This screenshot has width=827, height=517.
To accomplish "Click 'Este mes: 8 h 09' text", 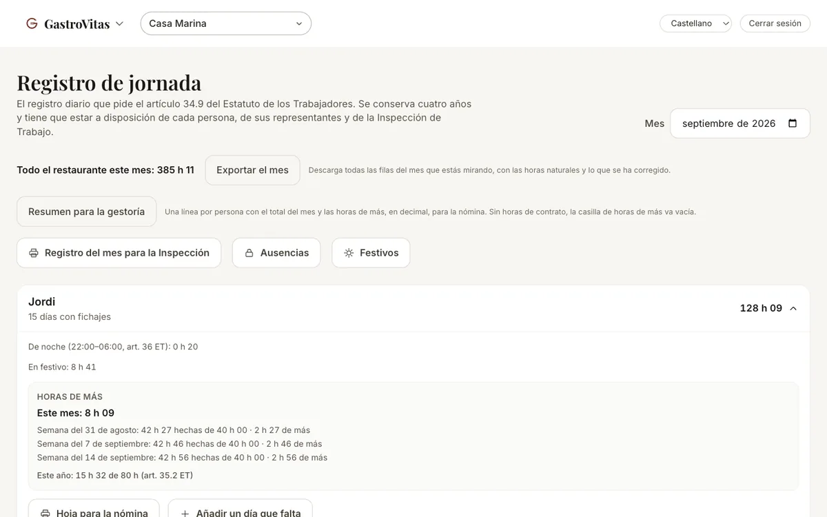I will click(x=76, y=413).
